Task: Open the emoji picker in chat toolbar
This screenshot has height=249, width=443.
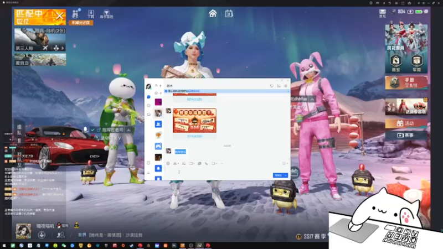Action: pyautogui.click(x=168, y=163)
